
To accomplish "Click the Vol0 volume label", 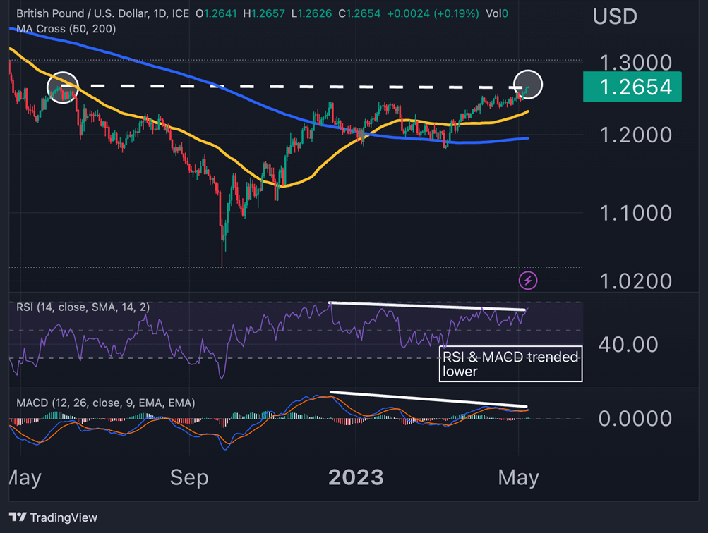I will 497,13.
